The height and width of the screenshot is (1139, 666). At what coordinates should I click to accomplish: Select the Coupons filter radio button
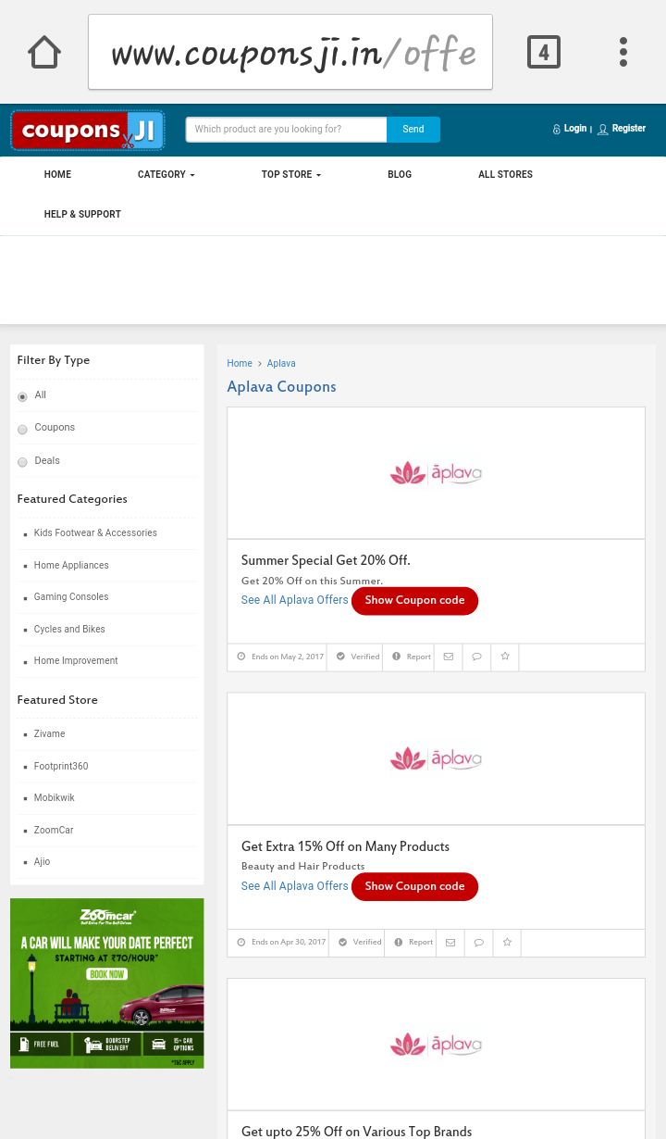click(22, 429)
